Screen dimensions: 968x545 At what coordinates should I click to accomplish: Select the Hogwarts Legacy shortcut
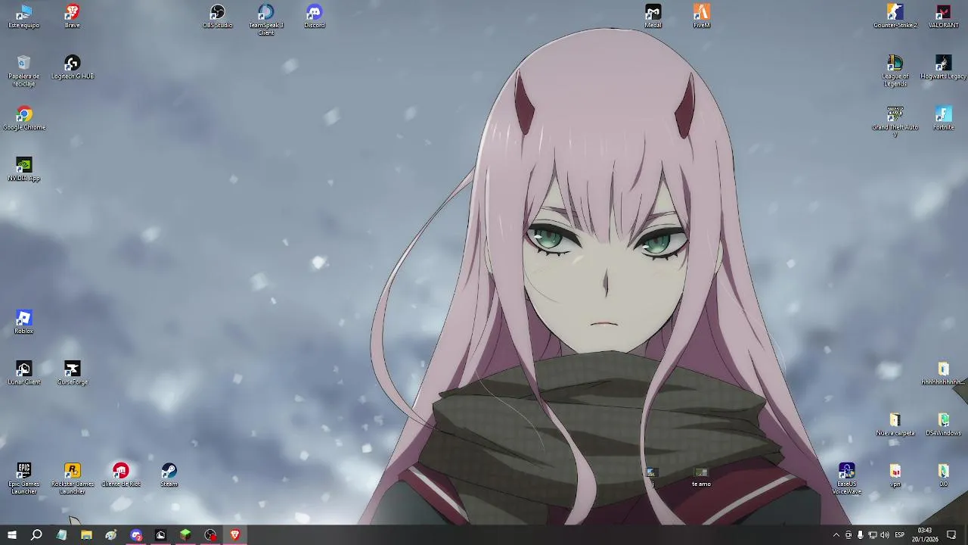pos(944,67)
